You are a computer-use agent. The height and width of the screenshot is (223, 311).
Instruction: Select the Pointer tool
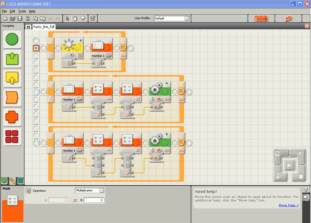(67, 19)
